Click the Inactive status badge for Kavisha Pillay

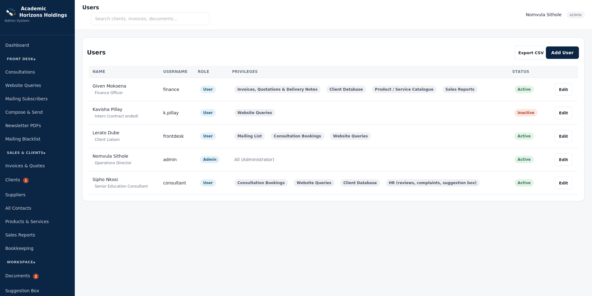click(526, 113)
